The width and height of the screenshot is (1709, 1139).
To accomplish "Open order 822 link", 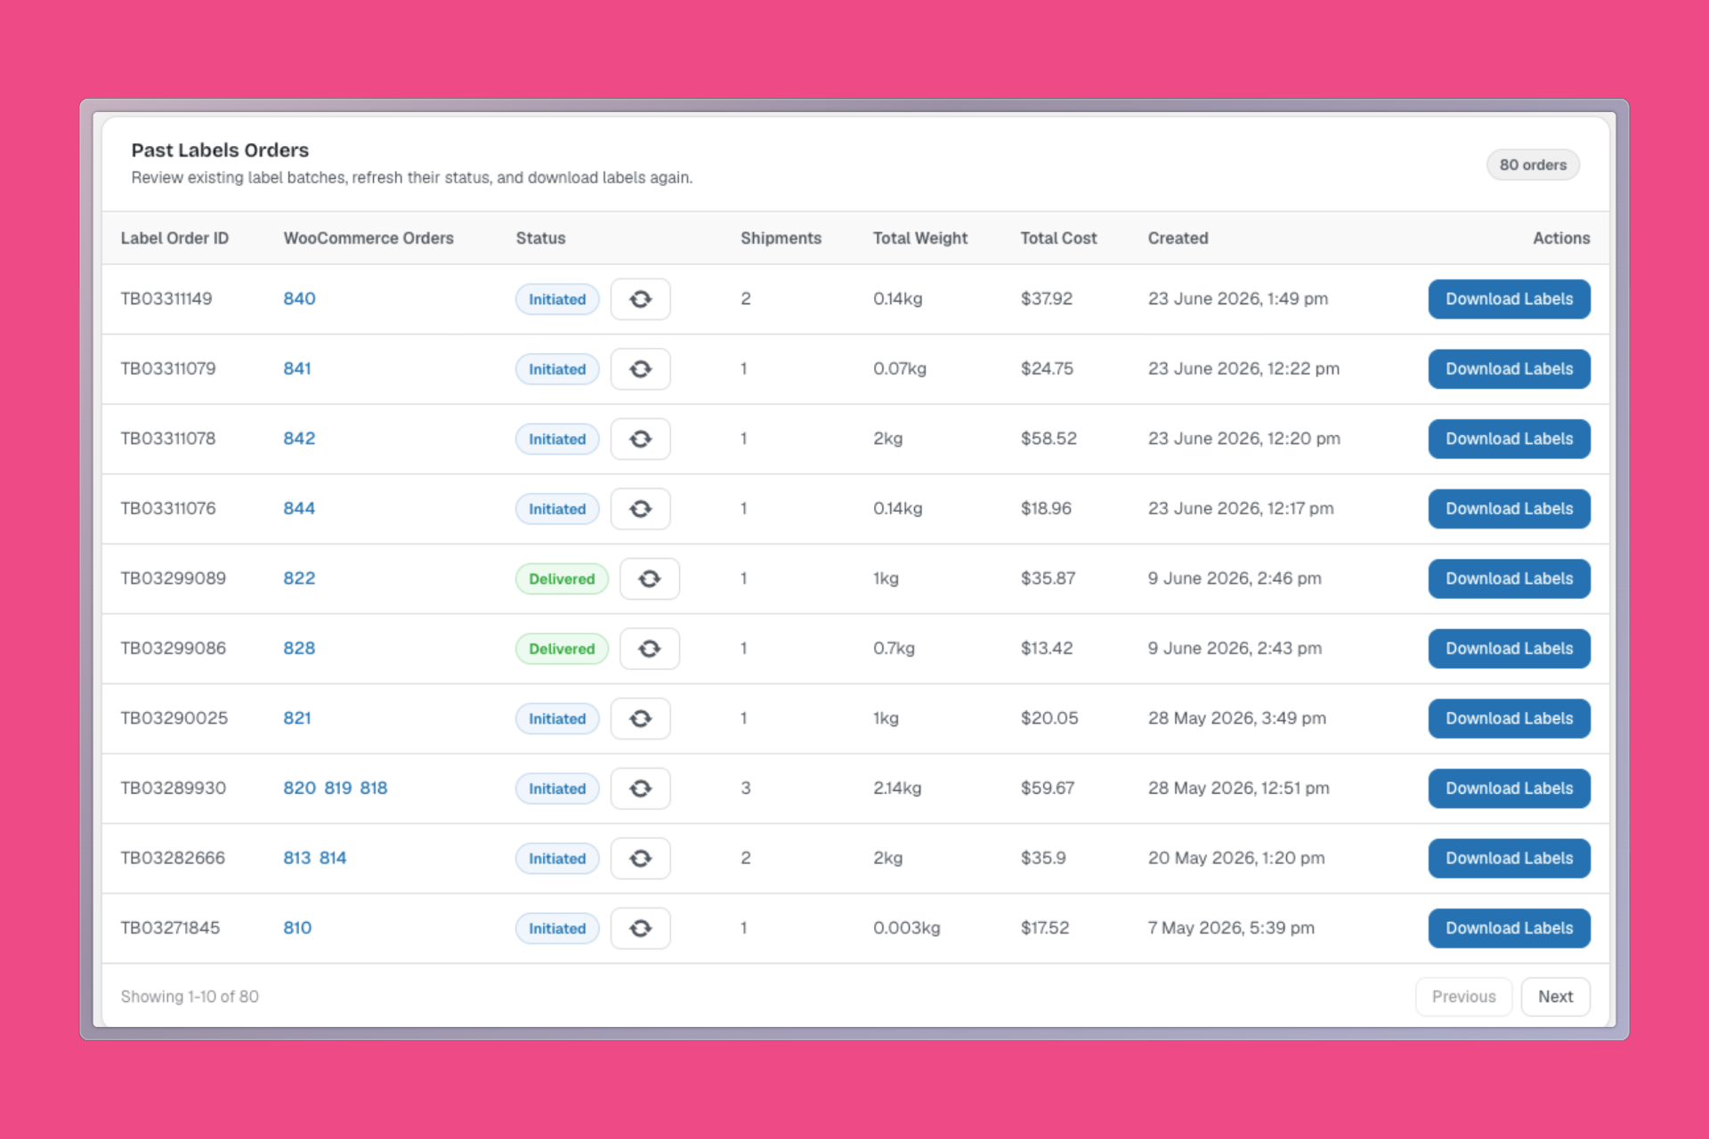I will pos(299,578).
